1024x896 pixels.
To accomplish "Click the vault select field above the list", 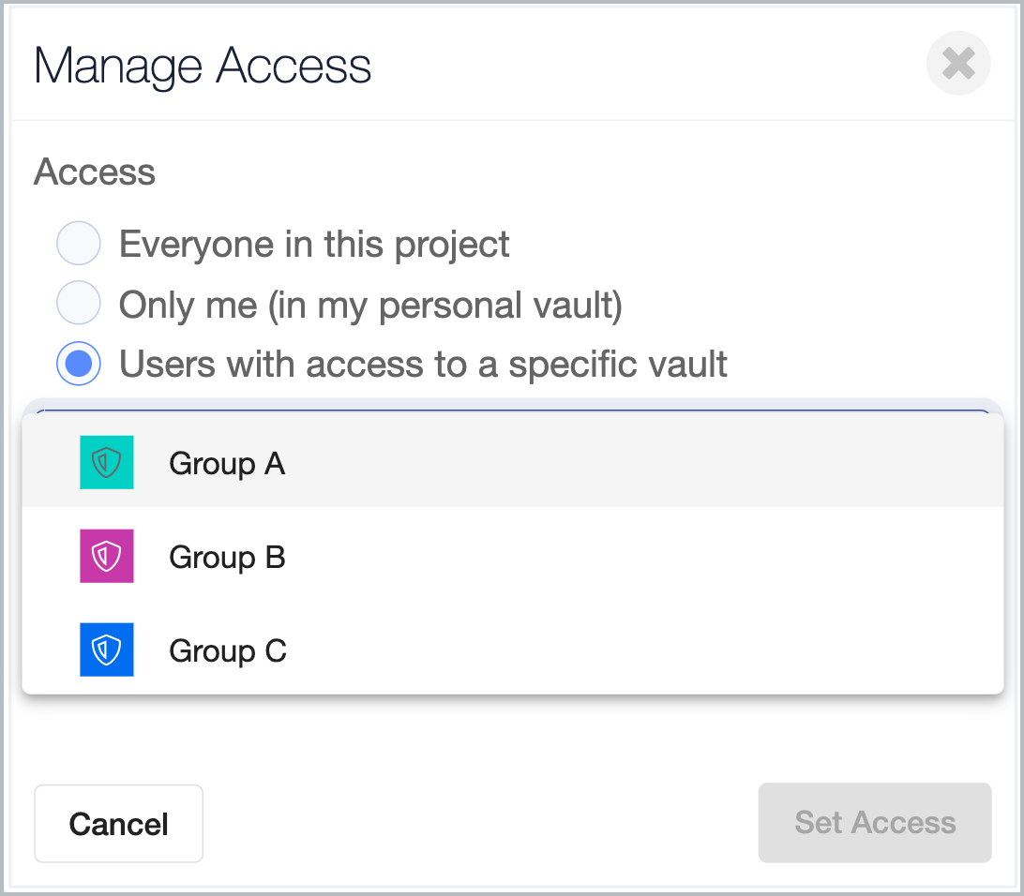I will [x=512, y=408].
